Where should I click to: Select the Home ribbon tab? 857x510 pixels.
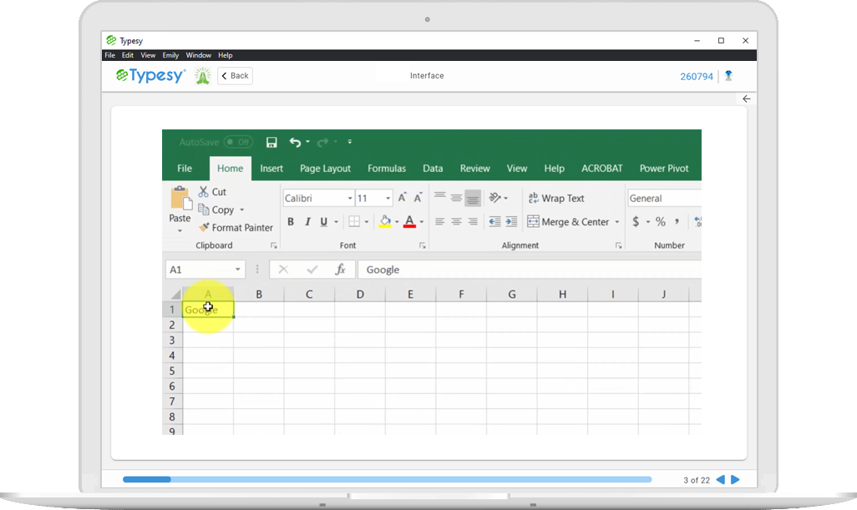point(230,168)
